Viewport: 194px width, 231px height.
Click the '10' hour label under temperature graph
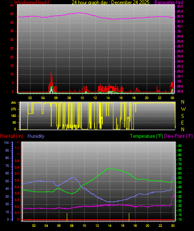click(x=84, y=226)
